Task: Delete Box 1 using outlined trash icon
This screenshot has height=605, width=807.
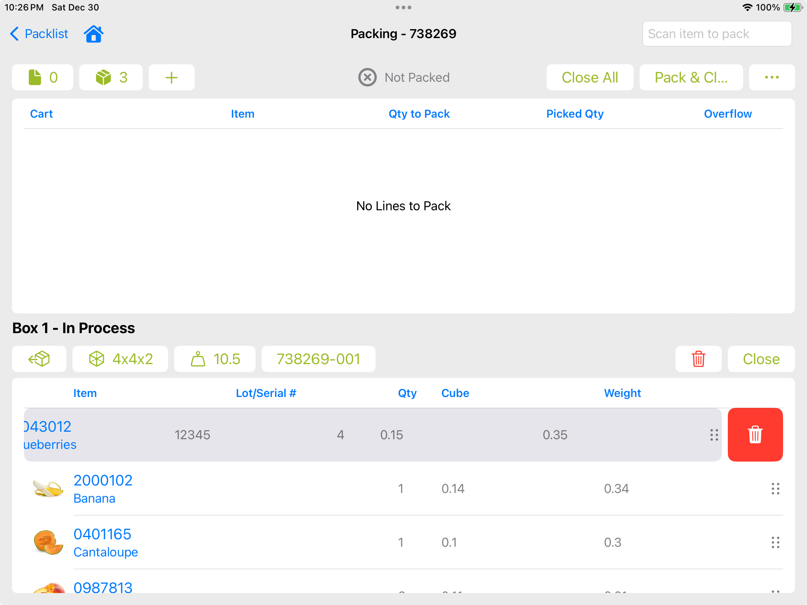Action: [x=698, y=359]
